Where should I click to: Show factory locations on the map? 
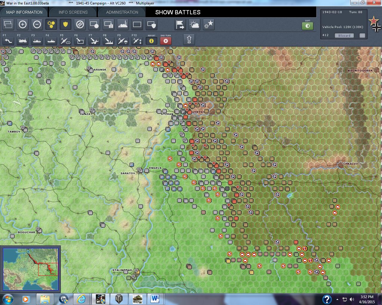(123, 24)
